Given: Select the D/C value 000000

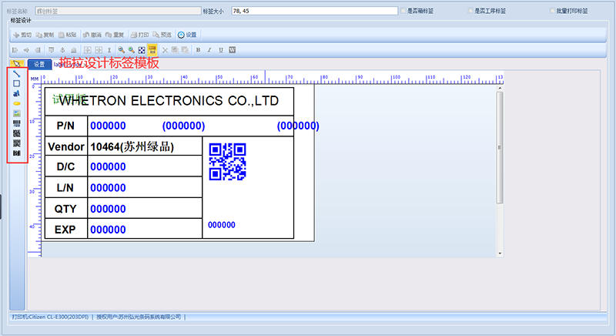Looking at the screenshot, I should [108, 166].
